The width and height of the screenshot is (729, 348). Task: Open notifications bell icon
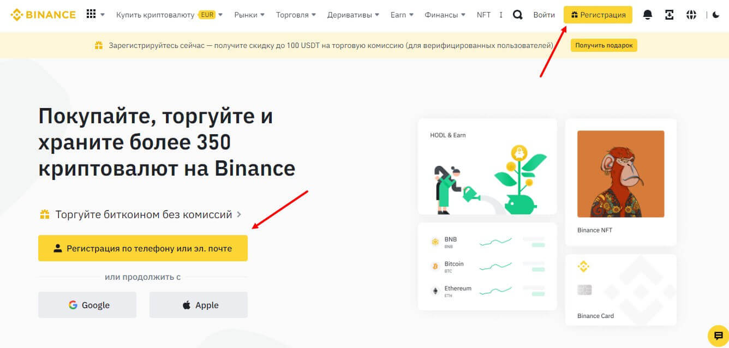(x=648, y=15)
